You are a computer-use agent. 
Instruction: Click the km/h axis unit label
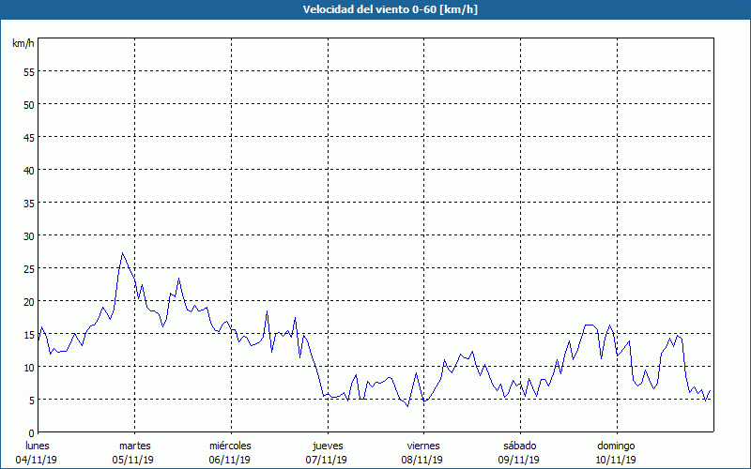pyautogui.click(x=23, y=43)
